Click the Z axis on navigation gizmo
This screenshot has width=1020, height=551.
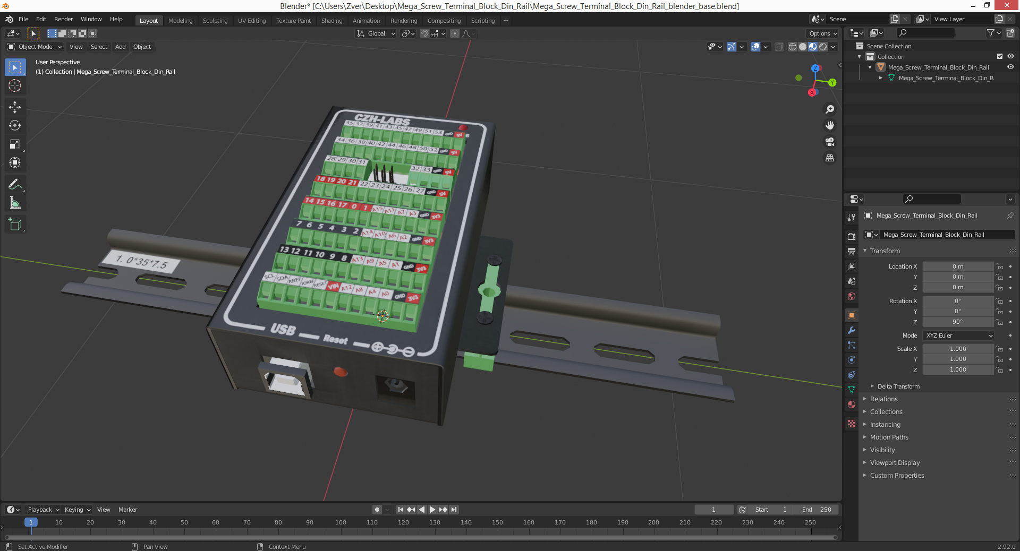(815, 68)
